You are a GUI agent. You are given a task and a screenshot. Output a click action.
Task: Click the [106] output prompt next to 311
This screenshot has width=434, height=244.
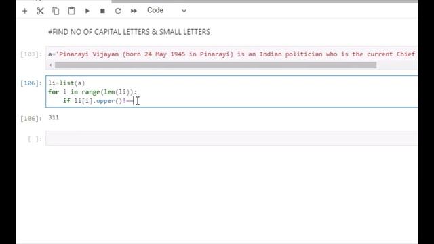pos(31,119)
